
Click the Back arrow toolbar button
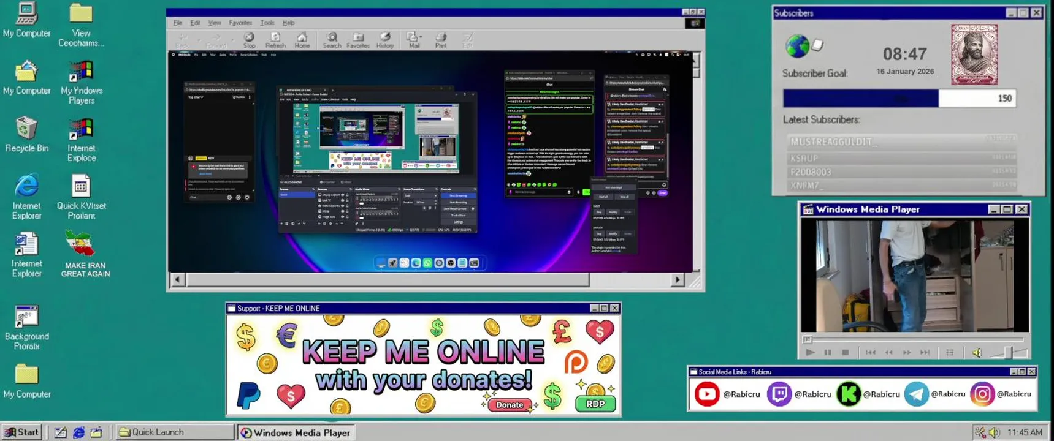(x=181, y=40)
